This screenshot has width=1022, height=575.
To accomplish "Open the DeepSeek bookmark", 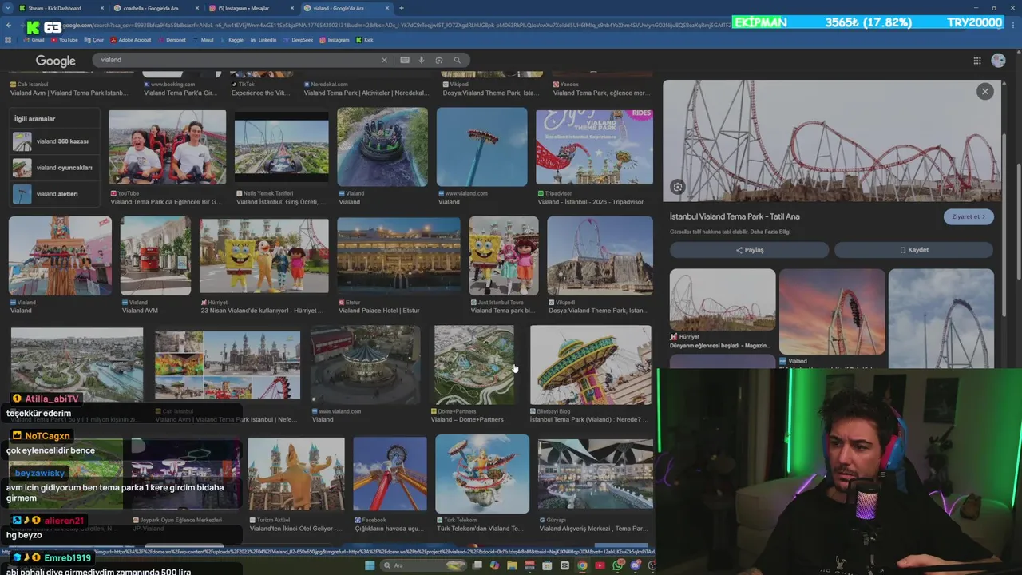I will coord(299,39).
